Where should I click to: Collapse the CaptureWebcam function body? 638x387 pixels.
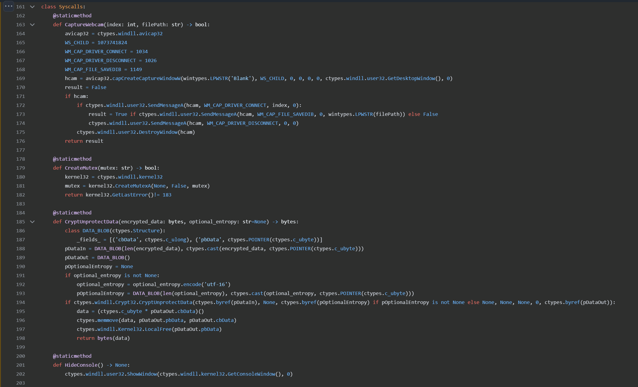click(x=32, y=25)
